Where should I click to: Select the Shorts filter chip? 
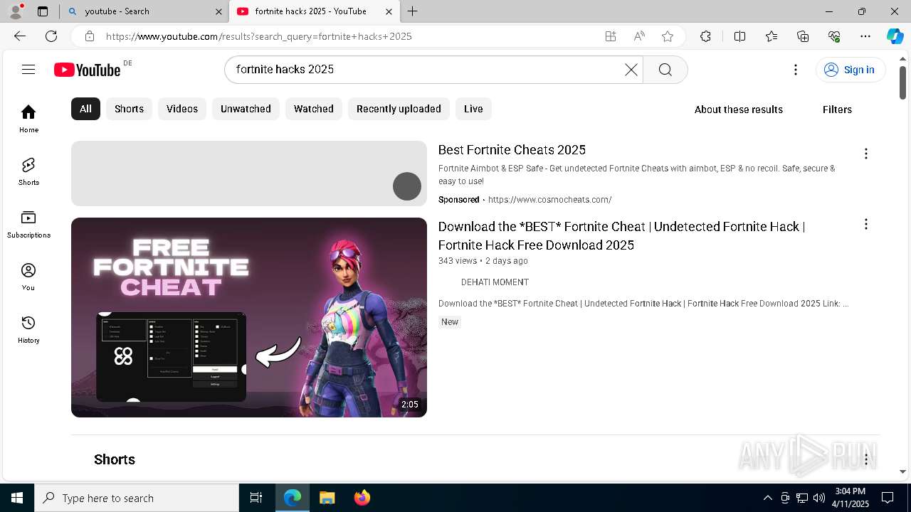pos(129,109)
